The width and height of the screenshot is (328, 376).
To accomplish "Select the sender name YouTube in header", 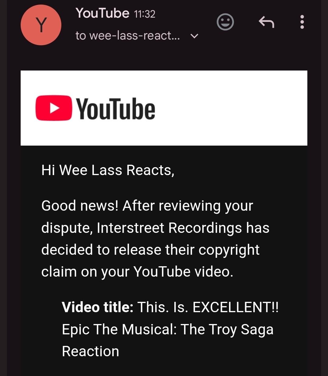I will pyautogui.click(x=102, y=13).
